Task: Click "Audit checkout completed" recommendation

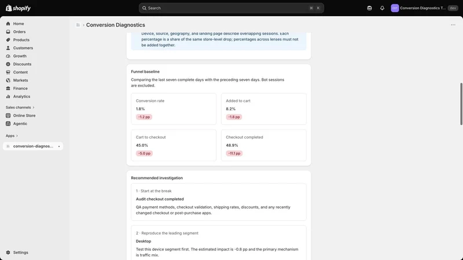Action: tap(160, 199)
